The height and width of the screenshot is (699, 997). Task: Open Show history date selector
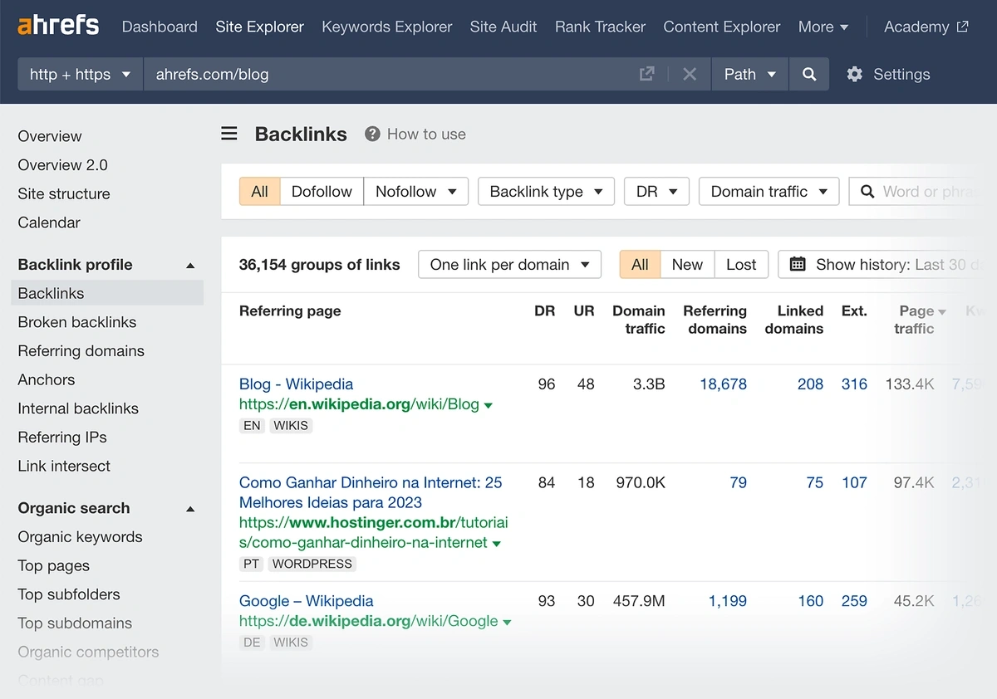[x=887, y=265]
